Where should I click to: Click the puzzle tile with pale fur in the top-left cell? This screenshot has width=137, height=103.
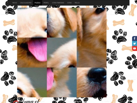[x=32, y=23]
